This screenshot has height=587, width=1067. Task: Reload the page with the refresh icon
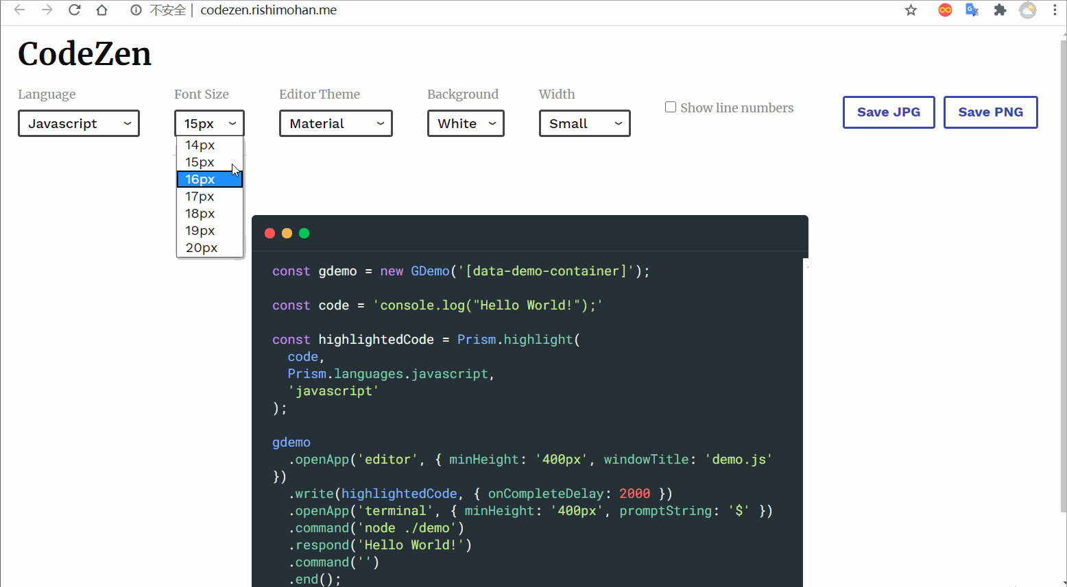pyautogui.click(x=74, y=10)
